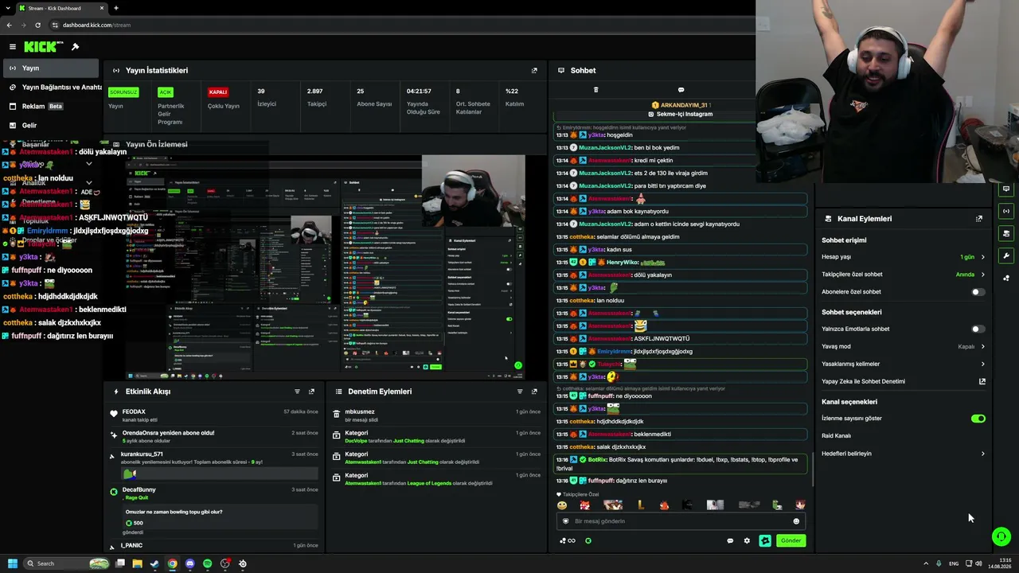Image resolution: width=1019 pixels, height=573 pixels.
Task: Insert the yellow L emote
Action: (x=641, y=505)
